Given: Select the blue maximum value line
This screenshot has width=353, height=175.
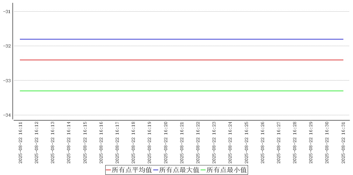Looking at the screenshot, I should 181,39.
